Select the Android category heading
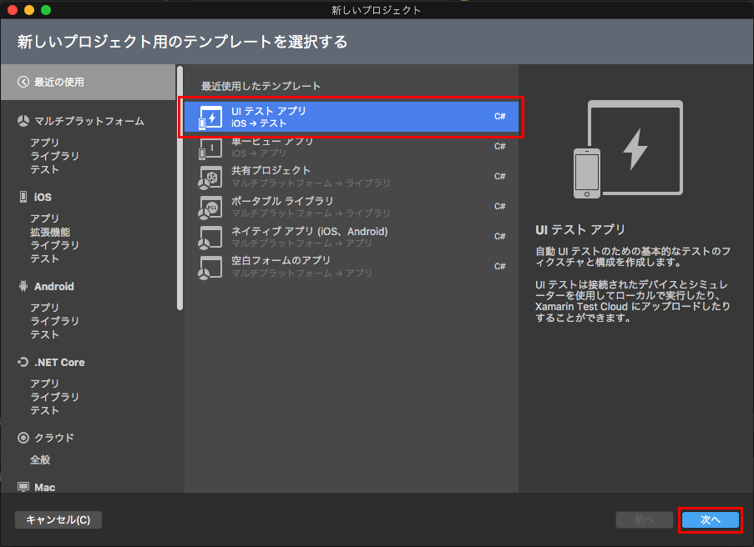 [x=53, y=286]
